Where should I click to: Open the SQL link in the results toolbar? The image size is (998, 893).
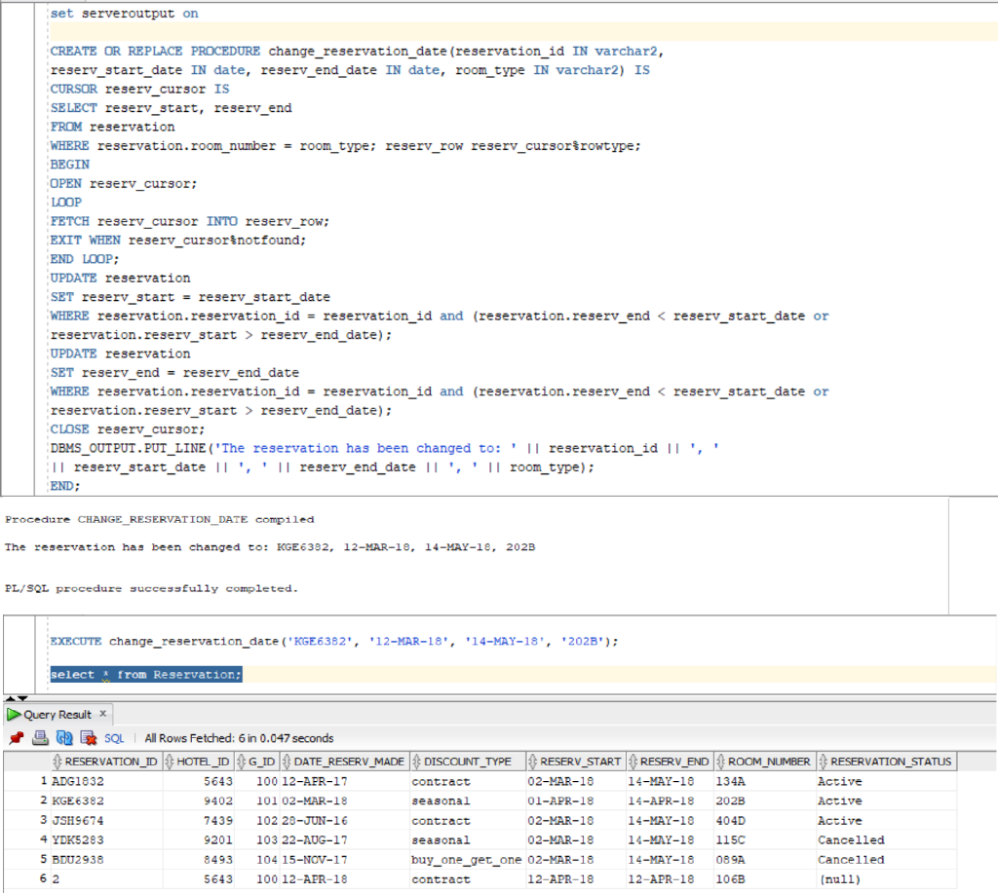(114, 737)
